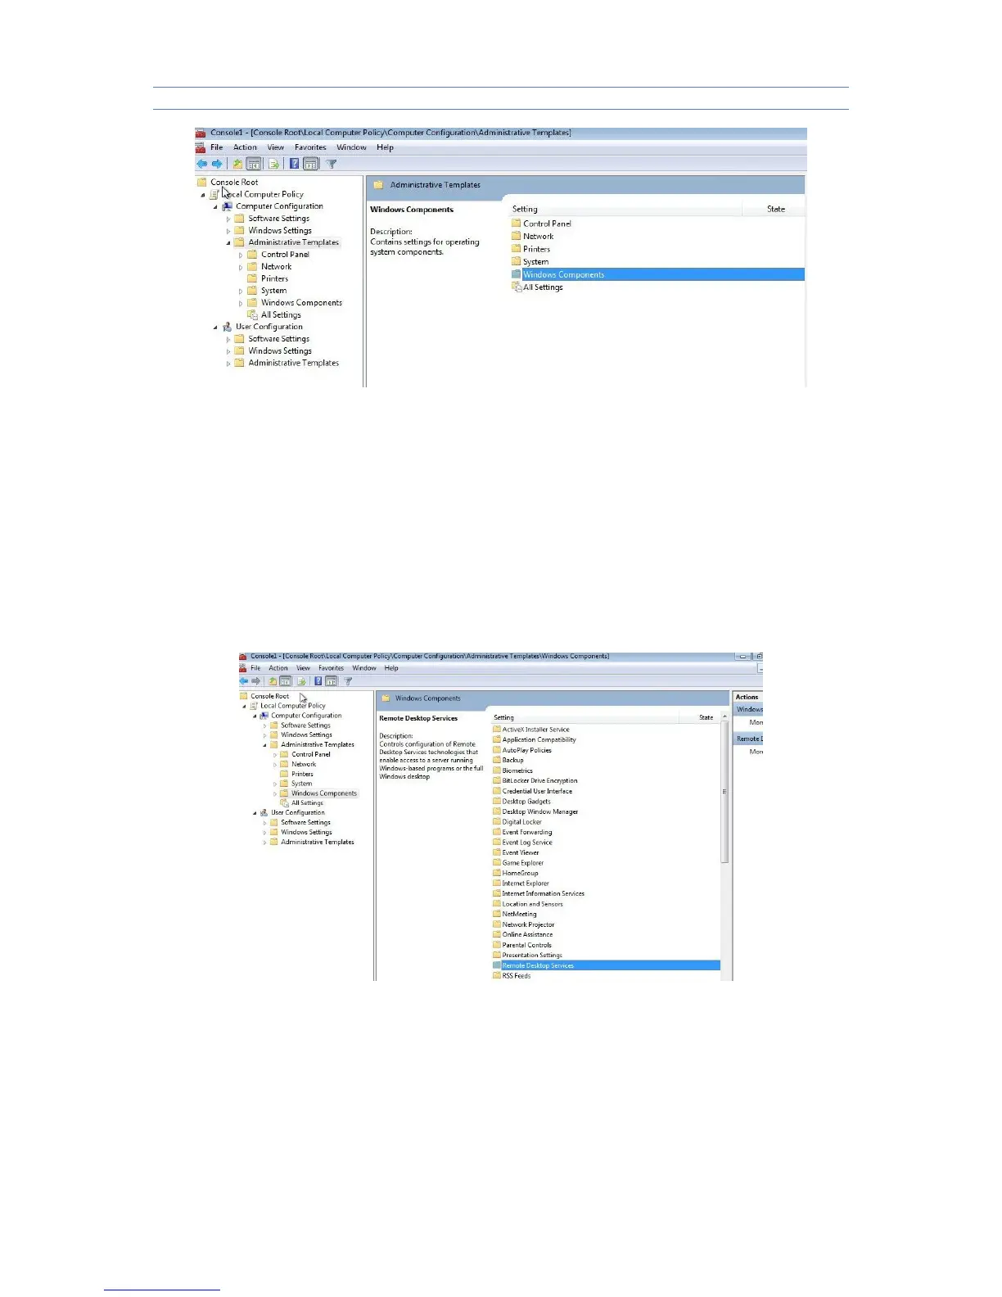Image resolution: width=1002 pixels, height=1297 pixels.
Task: Open File menu in Administrative Templates console
Action: 217,147
